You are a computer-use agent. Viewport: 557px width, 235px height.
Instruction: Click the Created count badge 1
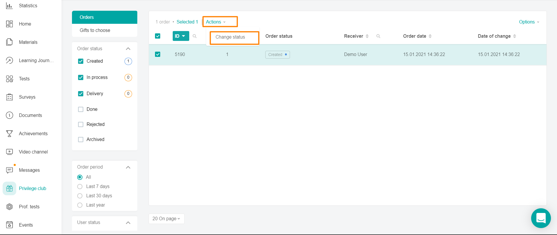coord(128,61)
